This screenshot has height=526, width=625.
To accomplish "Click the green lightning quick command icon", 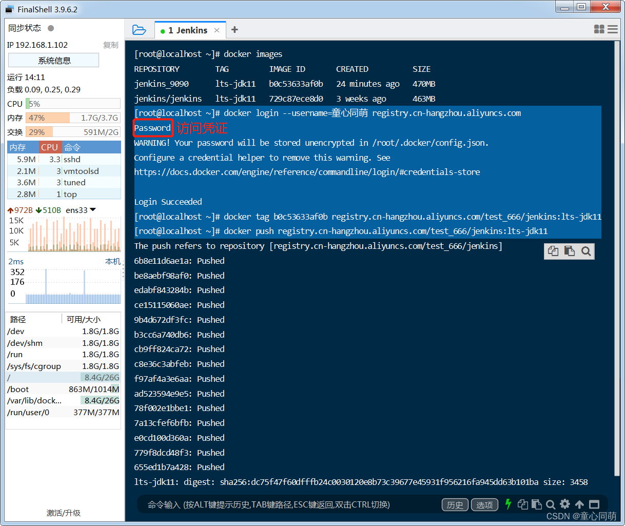I will 508,504.
